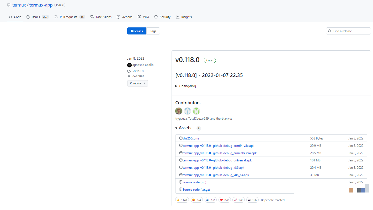Open the Pull requests tab
This screenshot has height=210, width=373.
click(x=70, y=17)
